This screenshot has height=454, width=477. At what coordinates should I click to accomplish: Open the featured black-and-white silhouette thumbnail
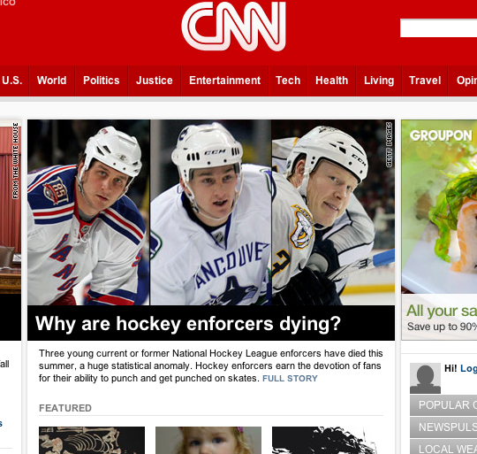point(325,441)
